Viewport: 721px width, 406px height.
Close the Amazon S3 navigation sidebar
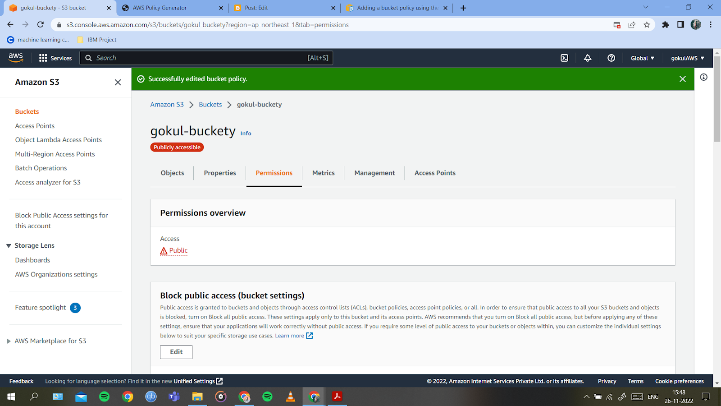pyautogui.click(x=118, y=82)
